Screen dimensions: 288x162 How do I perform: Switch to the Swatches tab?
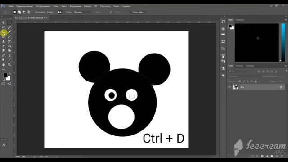coord(240,20)
